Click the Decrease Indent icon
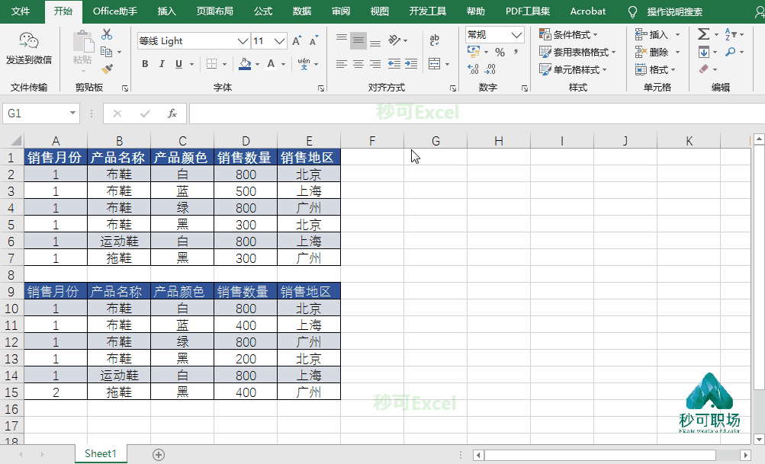The height and width of the screenshot is (464, 765). click(x=394, y=64)
